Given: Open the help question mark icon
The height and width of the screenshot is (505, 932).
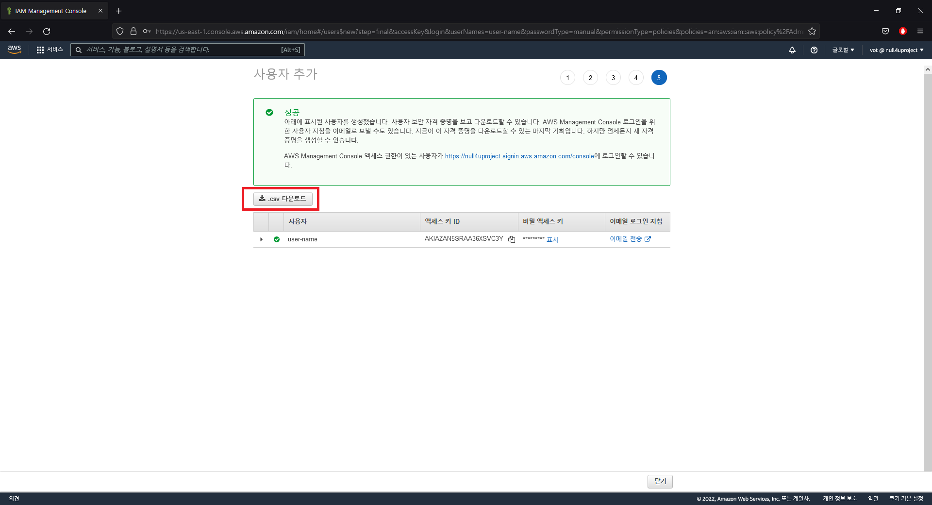Looking at the screenshot, I should (x=814, y=50).
